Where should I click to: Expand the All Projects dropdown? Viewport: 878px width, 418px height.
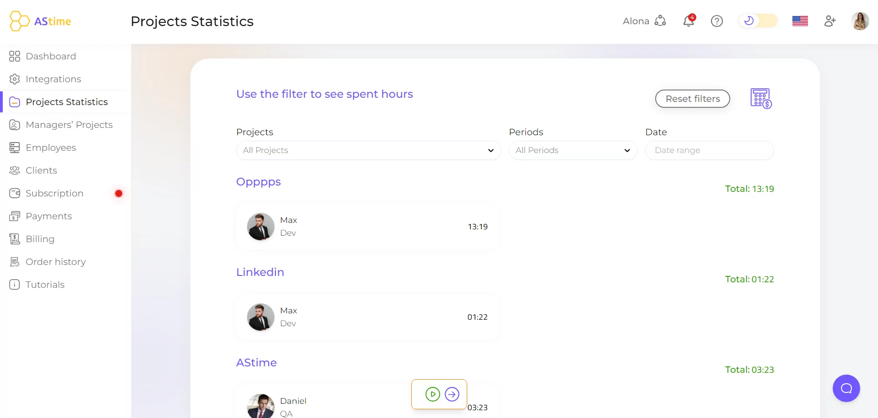click(x=368, y=150)
